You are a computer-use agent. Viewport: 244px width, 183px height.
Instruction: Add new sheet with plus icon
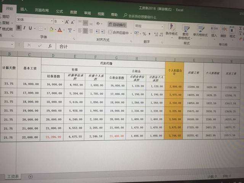(x=30, y=177)
